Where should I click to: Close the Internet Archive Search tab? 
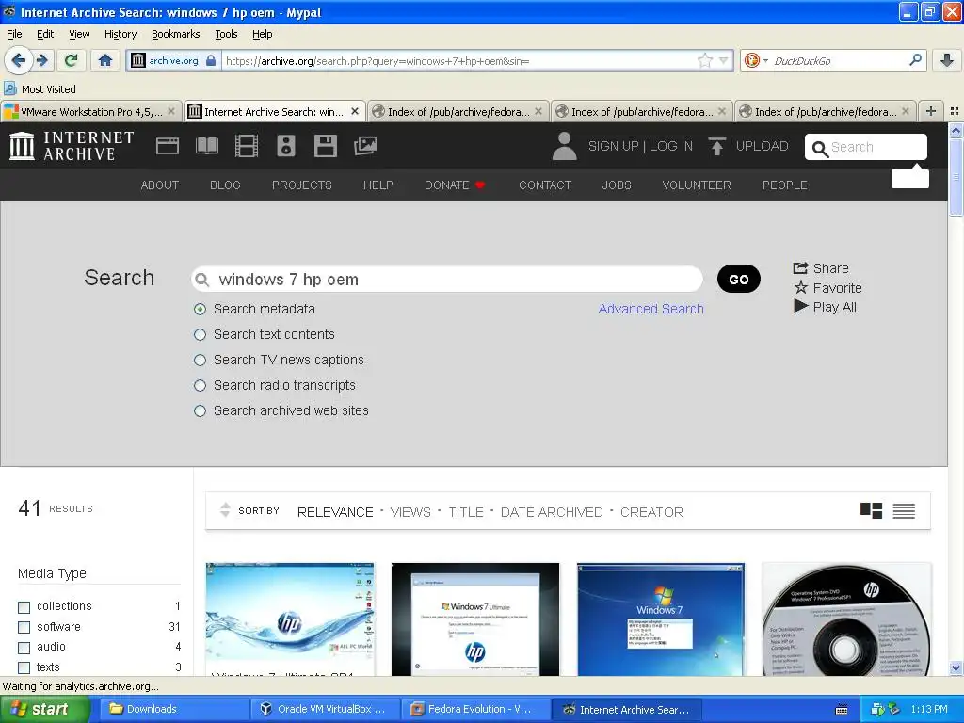point(355,111)
